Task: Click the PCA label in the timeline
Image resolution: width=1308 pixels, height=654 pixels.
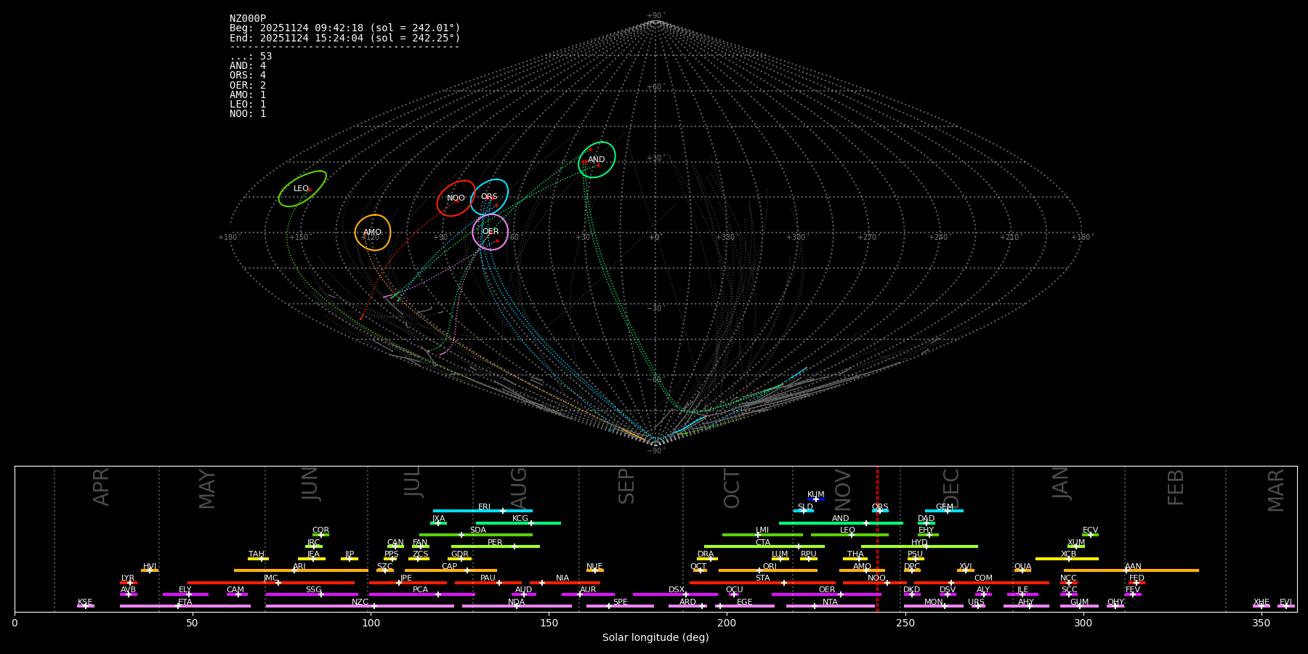Action: (x=421, y=590)
